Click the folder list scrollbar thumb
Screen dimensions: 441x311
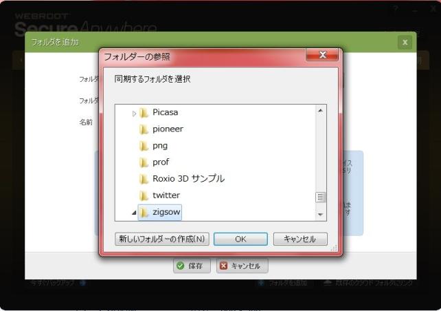(320, 197)
